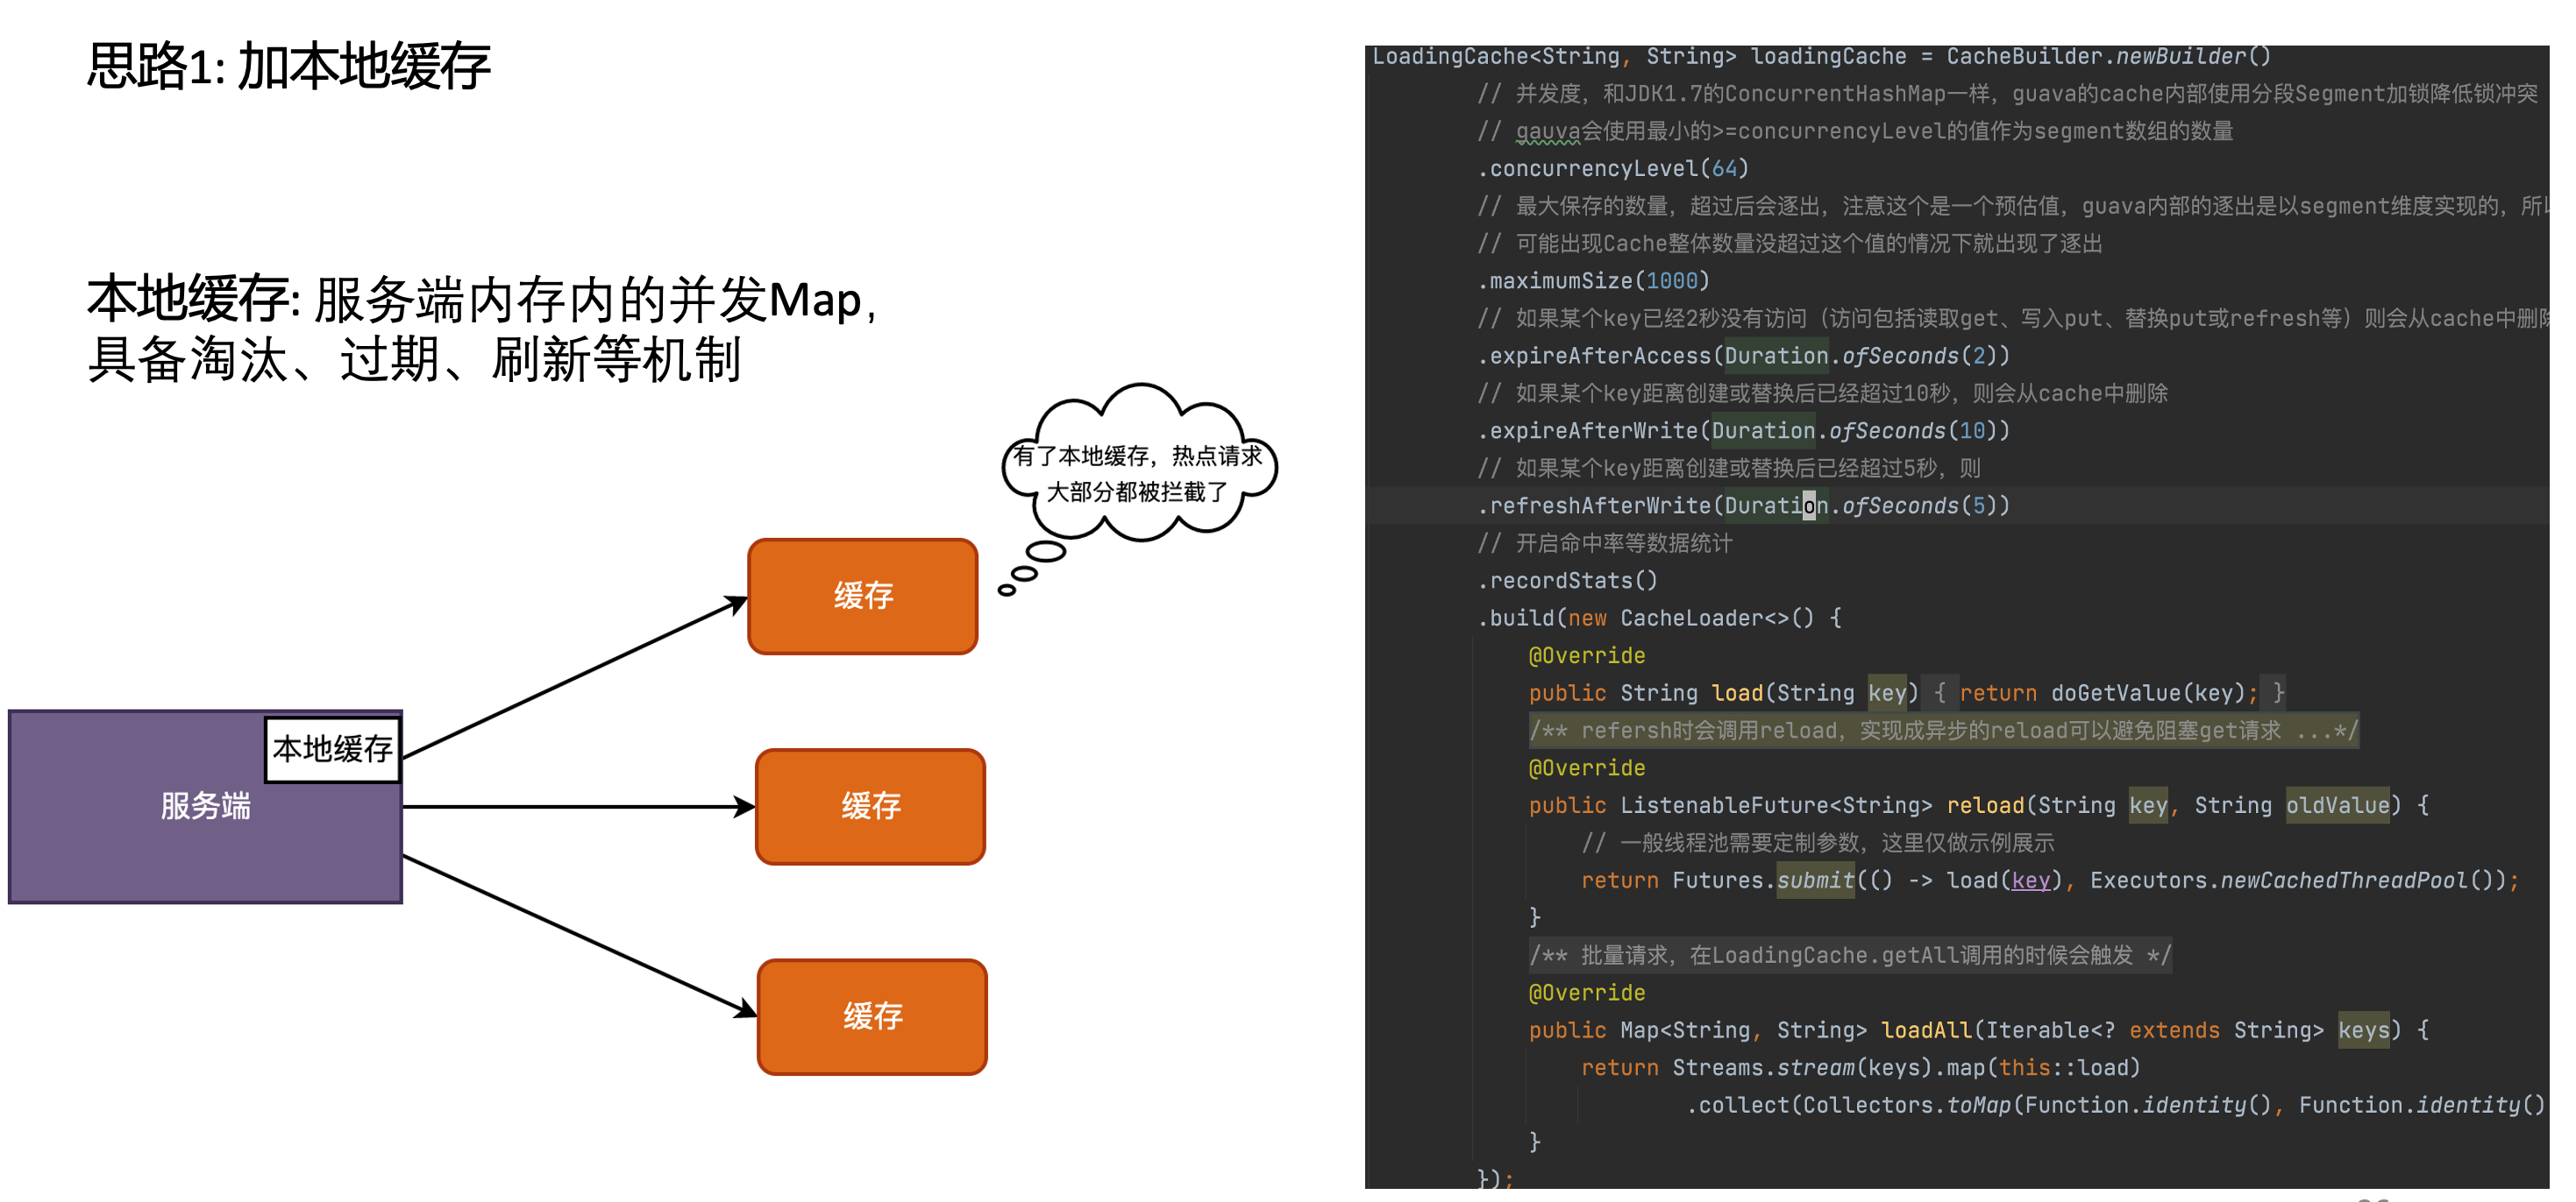
Task: Select the middle orange 缓存 box
Action: click(x=870, y=806)
